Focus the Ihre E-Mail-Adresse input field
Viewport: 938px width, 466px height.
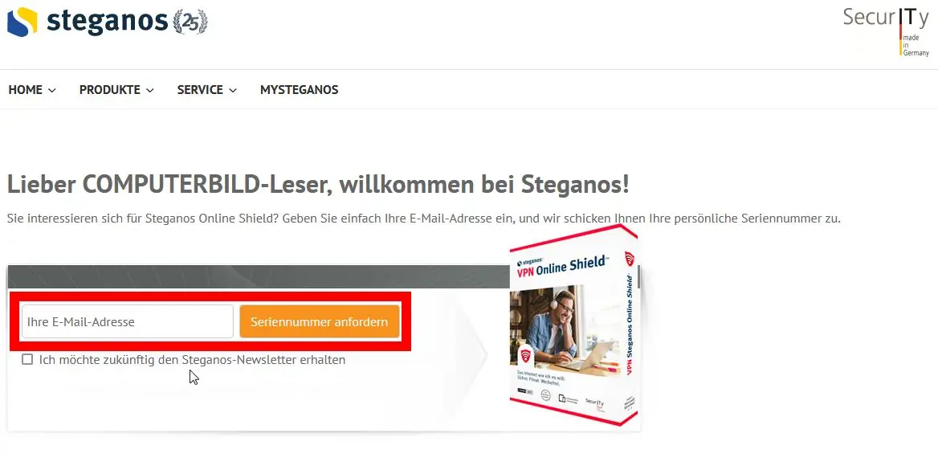[x=128, y=322]
